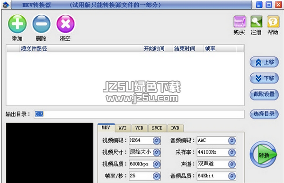The image size is (284, 183).
Task: Choose output folder via 选择目录 button
Action: [264, 114]
